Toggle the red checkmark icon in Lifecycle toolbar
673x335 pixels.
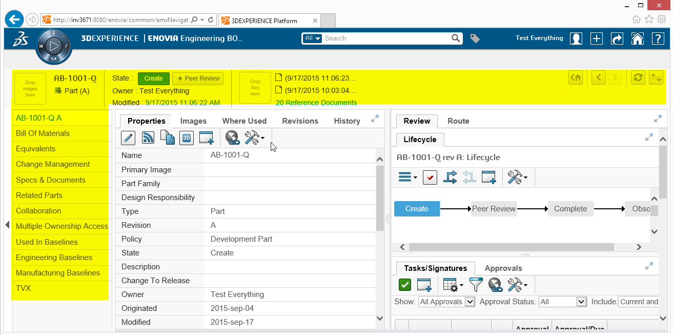point(430,178)
